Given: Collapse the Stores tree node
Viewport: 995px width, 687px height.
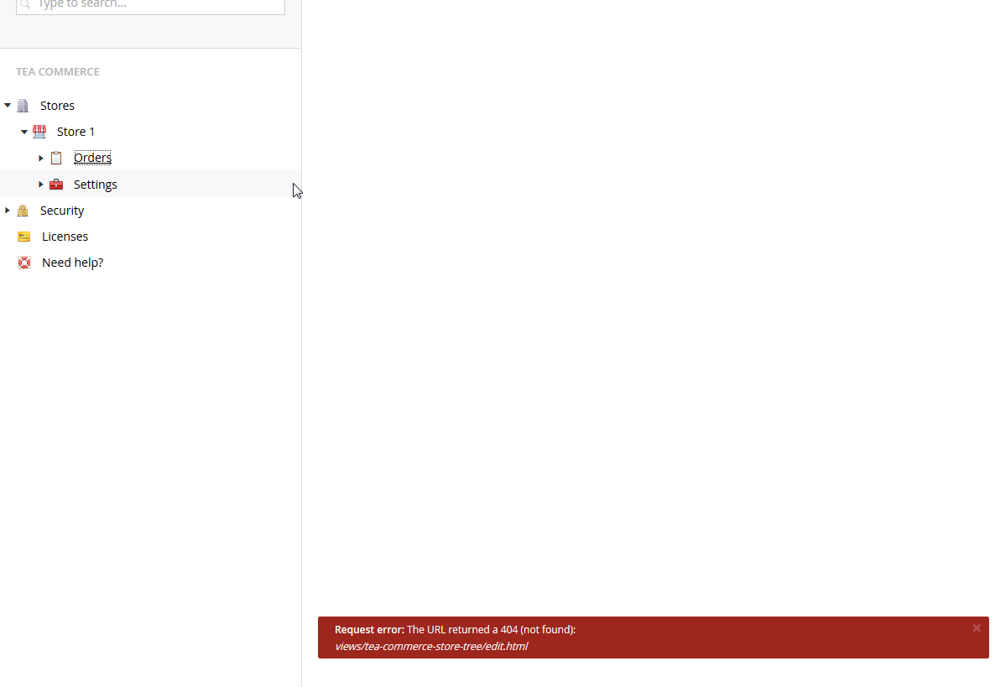Looking at the screenshot, I should click(x=8, y=106).
